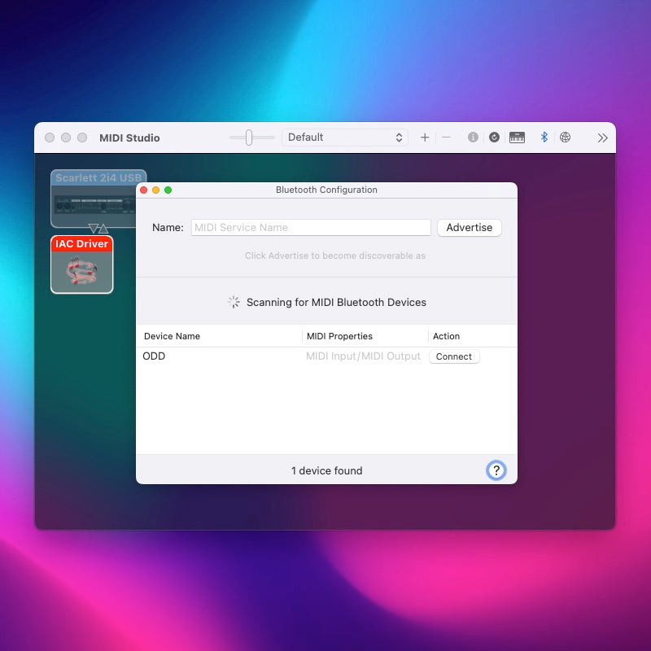Add a new device with plus icon
The width and height of the screenshot is (651, 651).
point(425,138)
